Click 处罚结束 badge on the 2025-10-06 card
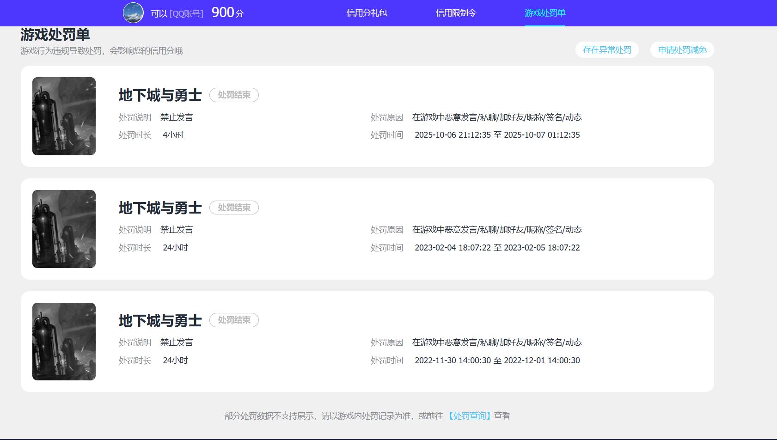 (x=234, y=95)
